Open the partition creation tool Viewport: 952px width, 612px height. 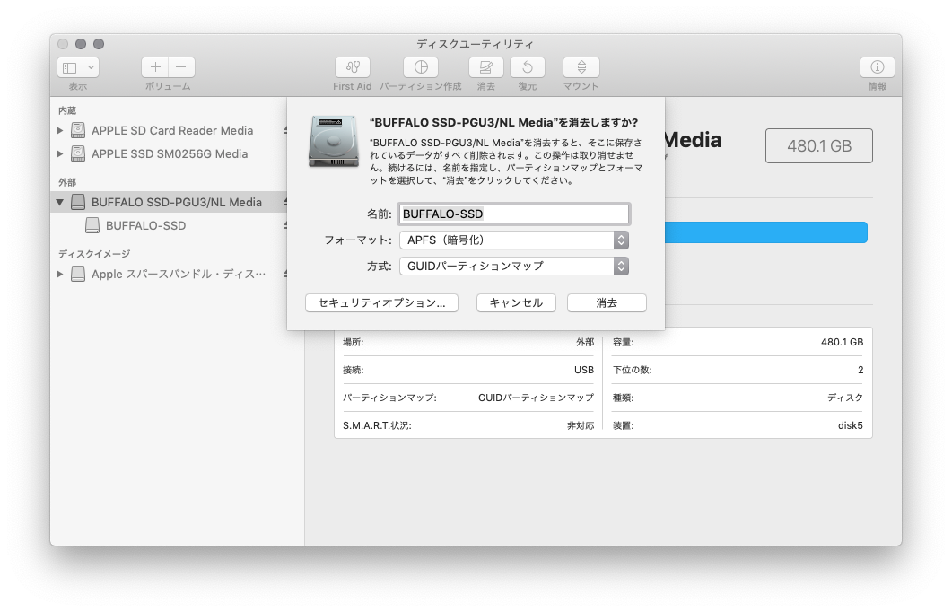[x=421, y=67]
